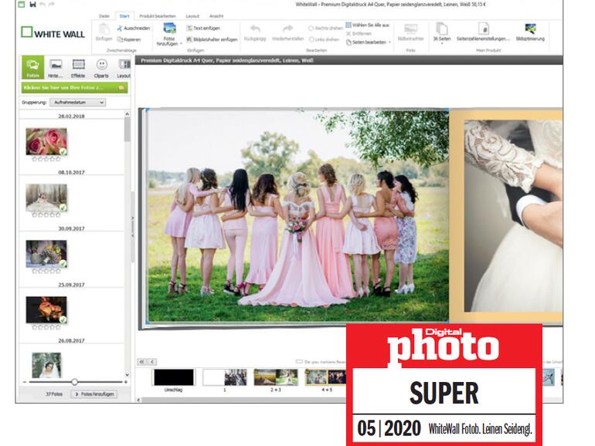Click minus to shrink thumbnail size

coord(25,382)
